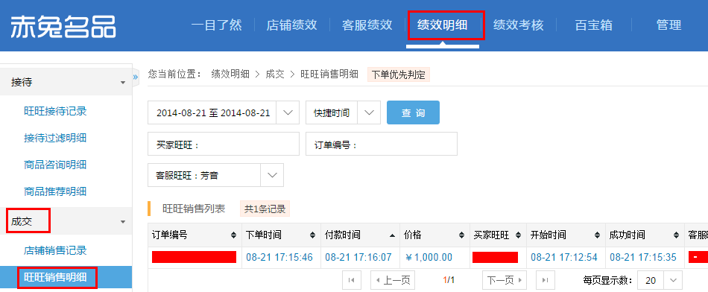The width and height of the screenshot is (708, 292).
Task: Sort by 订单编号 column arrows
Action: point(233,235)
